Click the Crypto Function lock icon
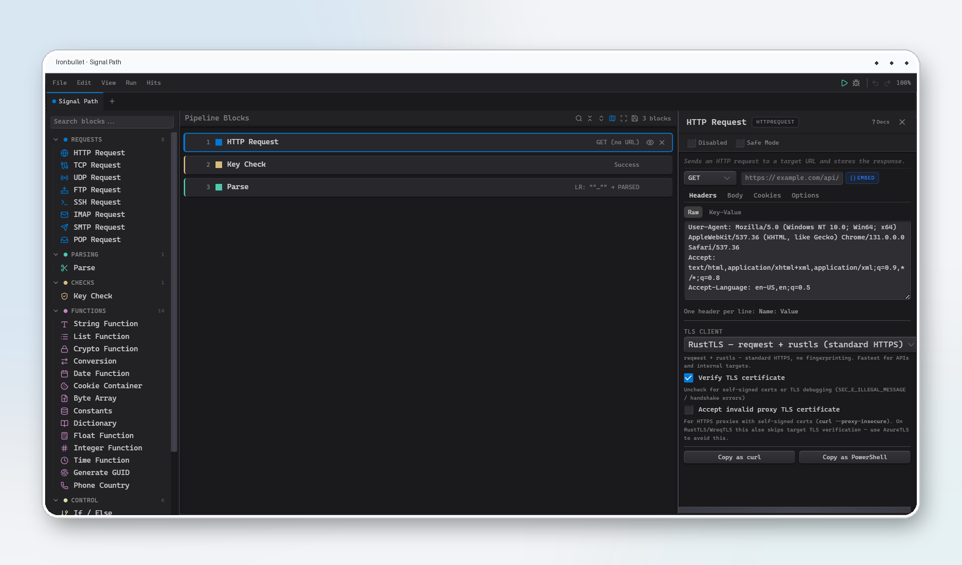962x565 pixels. point(64,349)
